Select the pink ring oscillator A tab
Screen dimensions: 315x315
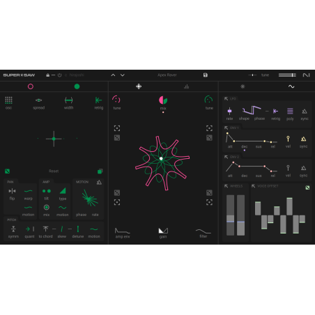[x=31, y=86]
